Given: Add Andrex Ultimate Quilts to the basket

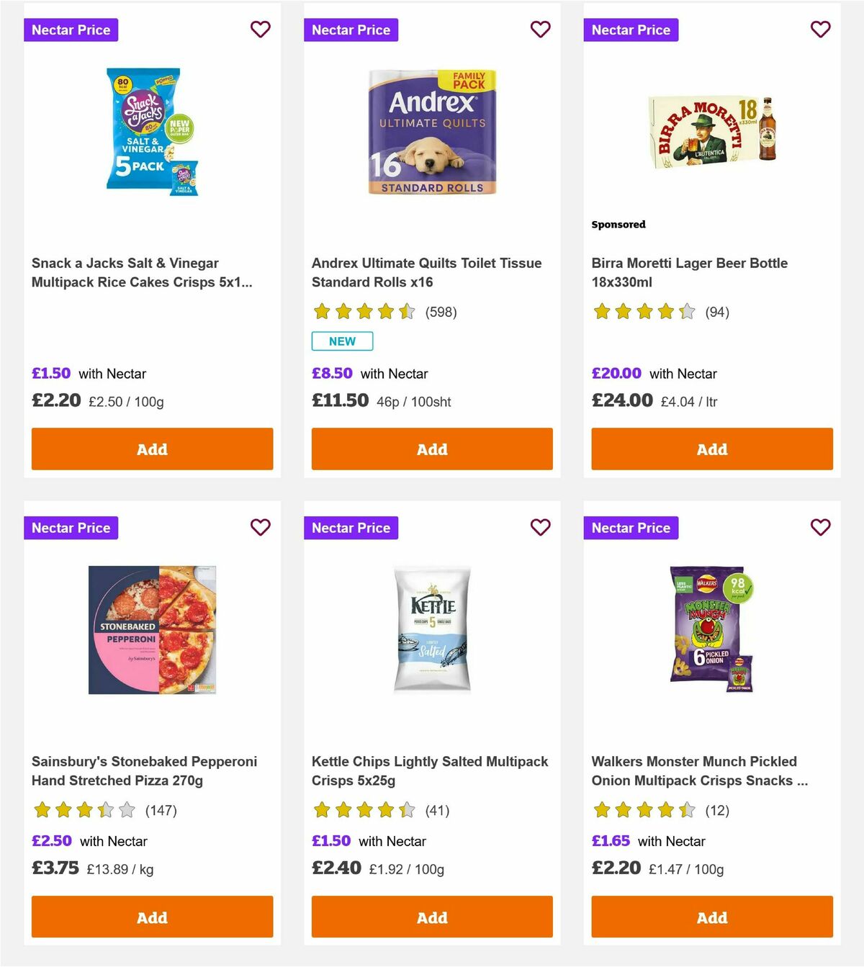Looking at the screenshot, I should point(432,449).
